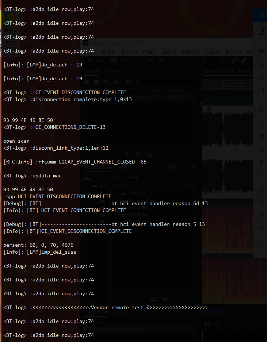Toggle auto-play speaker in the media browser
Image resolution: width=267 pixels, height=342 pixels.
(165, 299)
